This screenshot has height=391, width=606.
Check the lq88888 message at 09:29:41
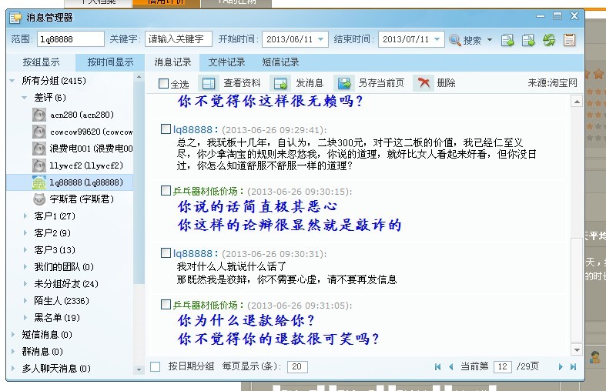click(166, 129)
